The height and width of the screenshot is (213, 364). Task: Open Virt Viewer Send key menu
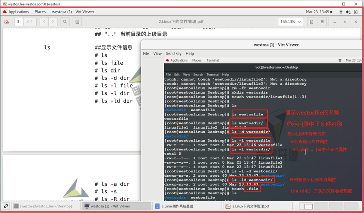click(174, 54)
